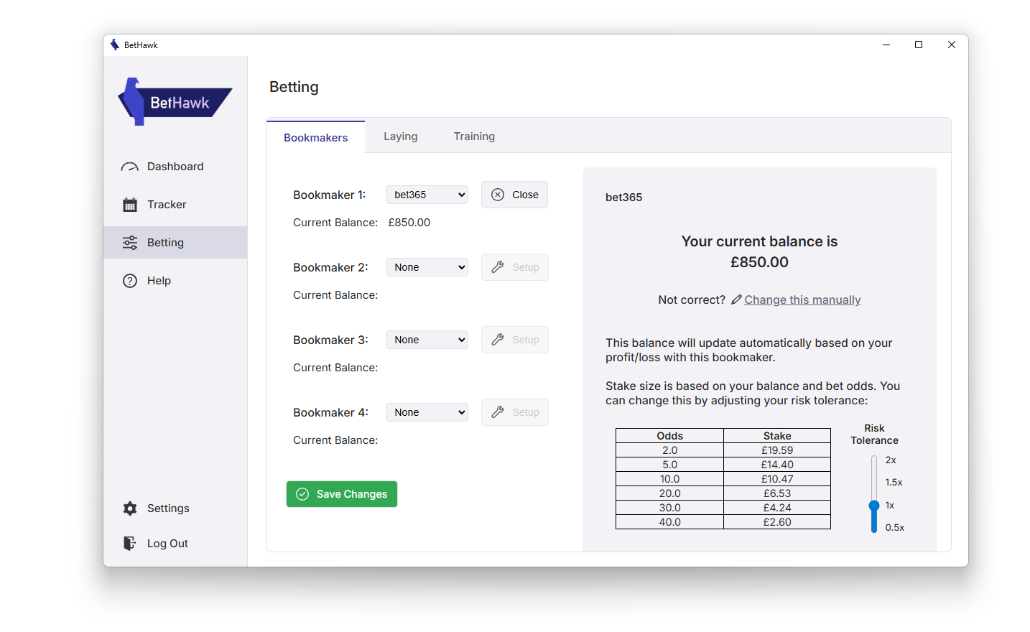The image size is (1030, 632).
Task: Click the pencil icon beside Change this manually
Action: [x=736, y=299]
